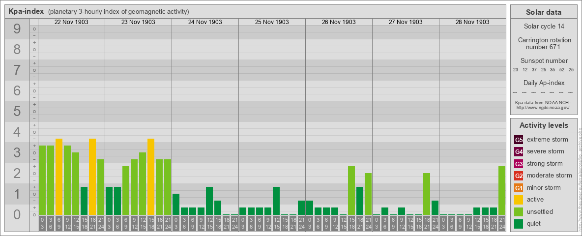Click the large 4 on the Kp axis

pos(17,132)
